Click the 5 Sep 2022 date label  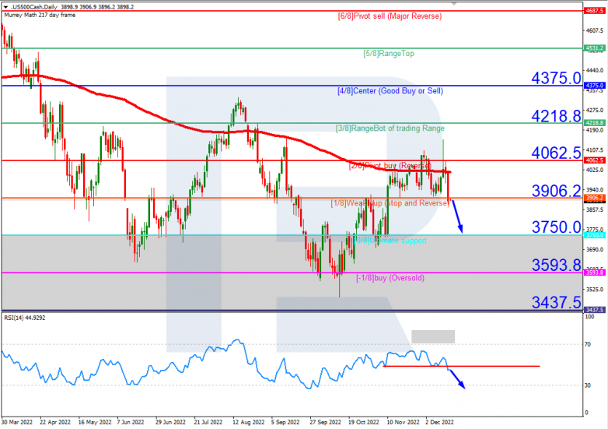(x=285, y=422)
